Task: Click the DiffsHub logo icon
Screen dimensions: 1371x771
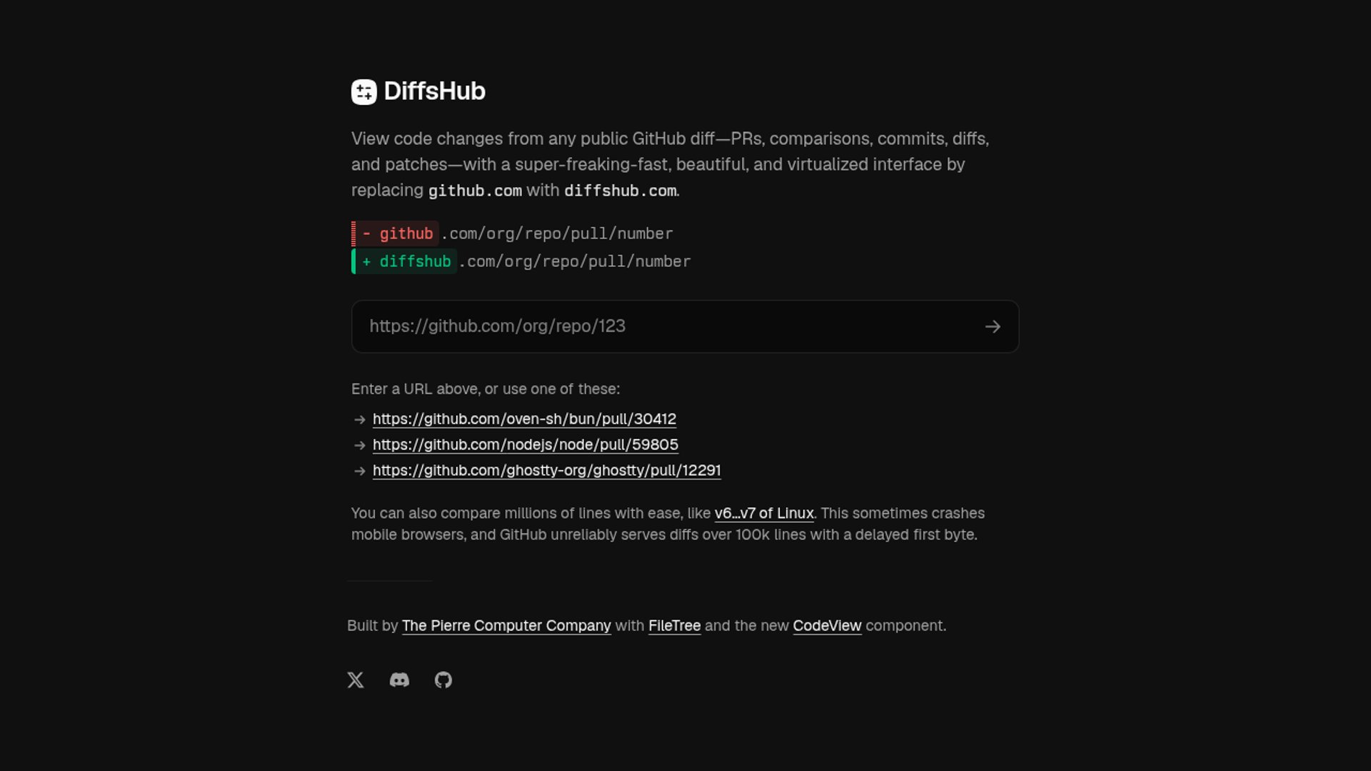Action: (x=364, y=91)
